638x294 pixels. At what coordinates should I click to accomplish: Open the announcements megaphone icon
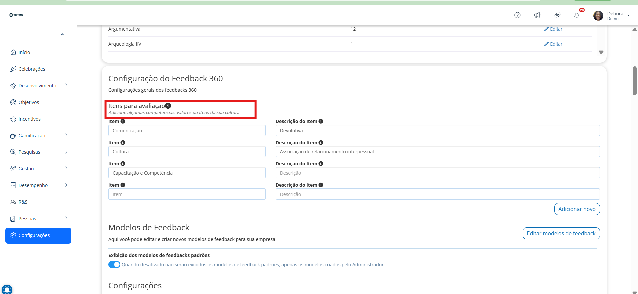coord(537,15)
